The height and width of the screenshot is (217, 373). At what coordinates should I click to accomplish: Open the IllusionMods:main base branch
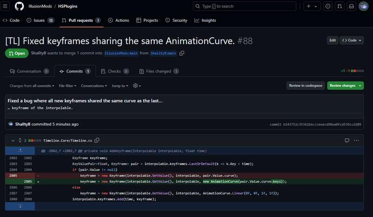pos(121,53)
